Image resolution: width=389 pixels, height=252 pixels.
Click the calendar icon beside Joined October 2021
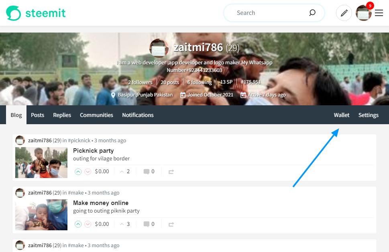(183, 95)
